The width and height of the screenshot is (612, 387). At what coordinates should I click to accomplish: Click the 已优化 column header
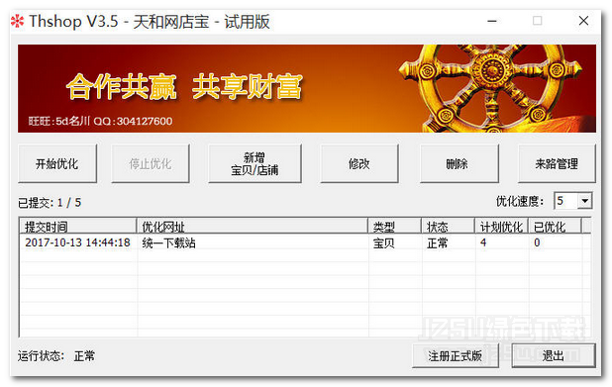tap(555, 227)
